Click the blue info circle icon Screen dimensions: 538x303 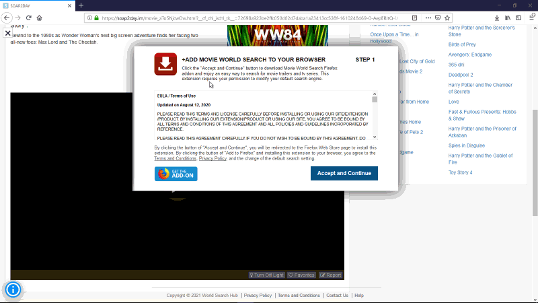coord(13,290)
